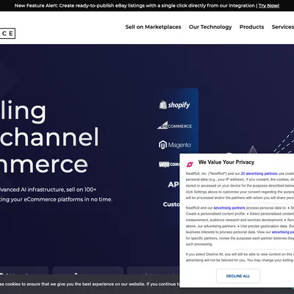
Task: Open the Sell on Marketplaces menu
Action: pyautogui.click(x=153, y=27)
